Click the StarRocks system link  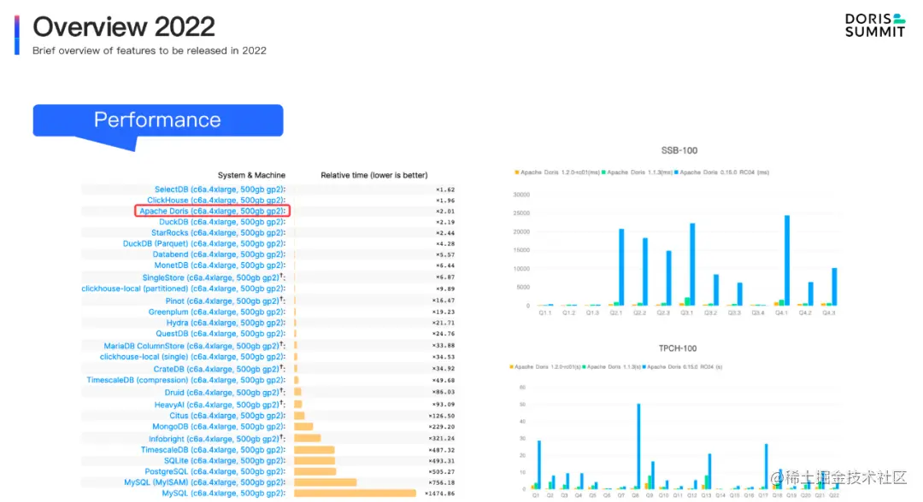tap(219, 233)
